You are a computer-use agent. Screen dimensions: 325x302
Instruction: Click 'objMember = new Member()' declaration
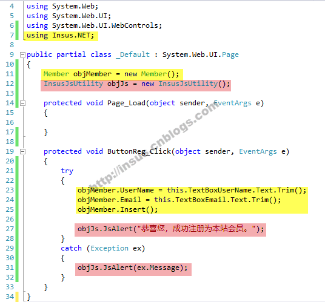tap(126, 74)
